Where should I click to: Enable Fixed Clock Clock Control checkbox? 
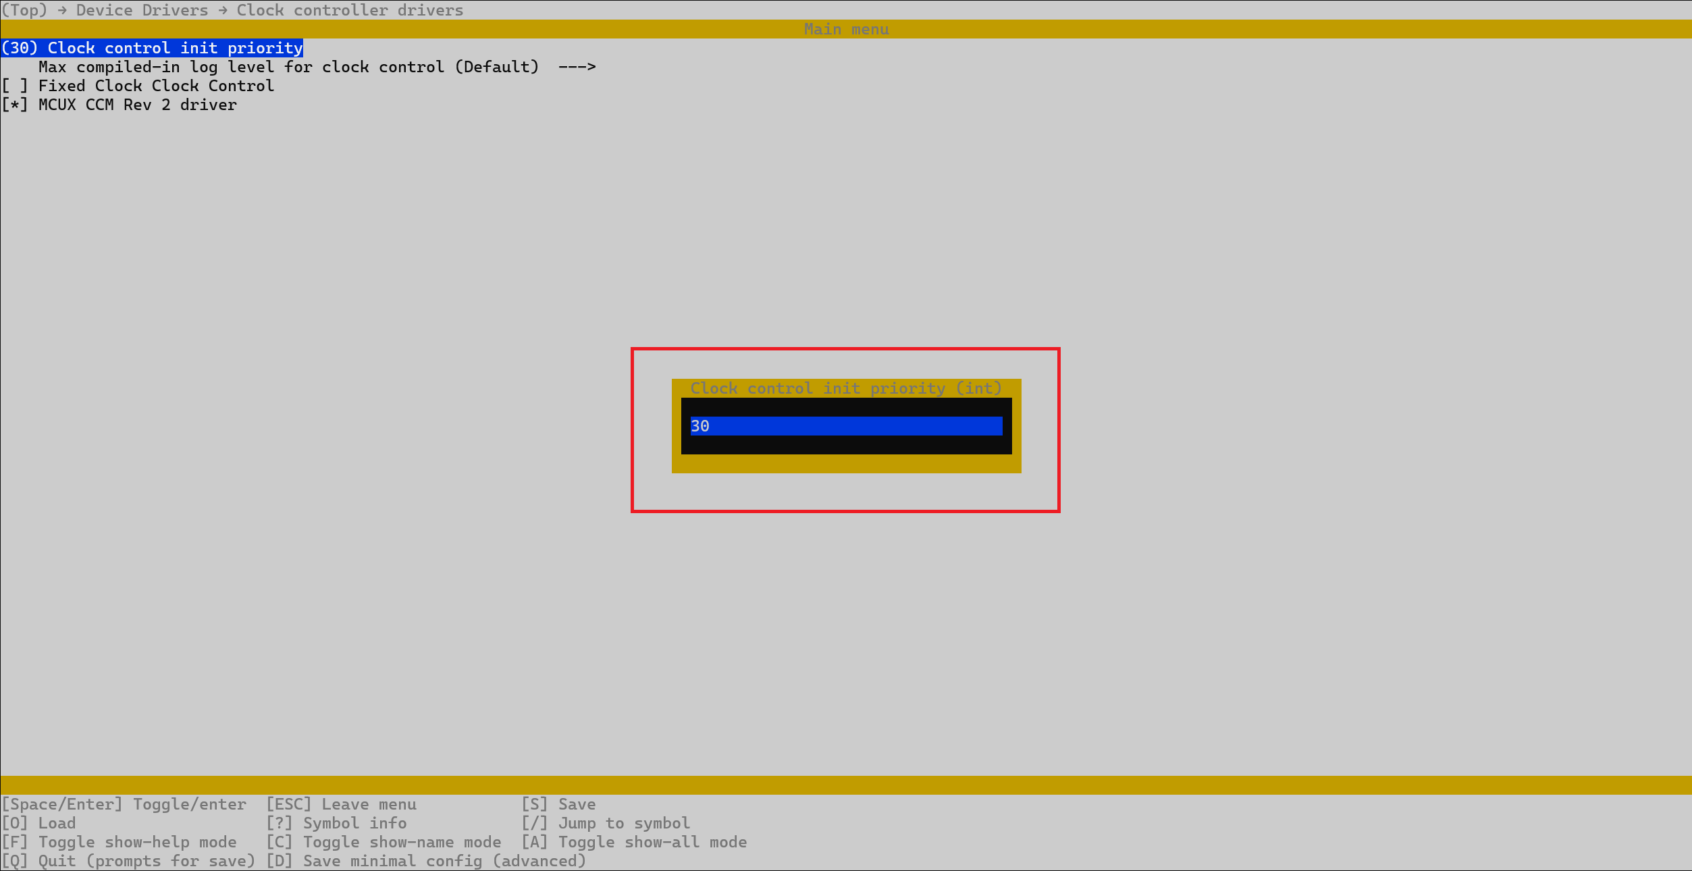tap(15, 86)
